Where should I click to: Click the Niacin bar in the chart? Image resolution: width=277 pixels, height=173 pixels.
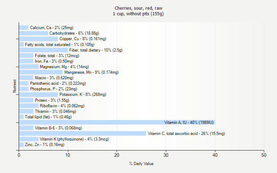[x=26, y=78]
